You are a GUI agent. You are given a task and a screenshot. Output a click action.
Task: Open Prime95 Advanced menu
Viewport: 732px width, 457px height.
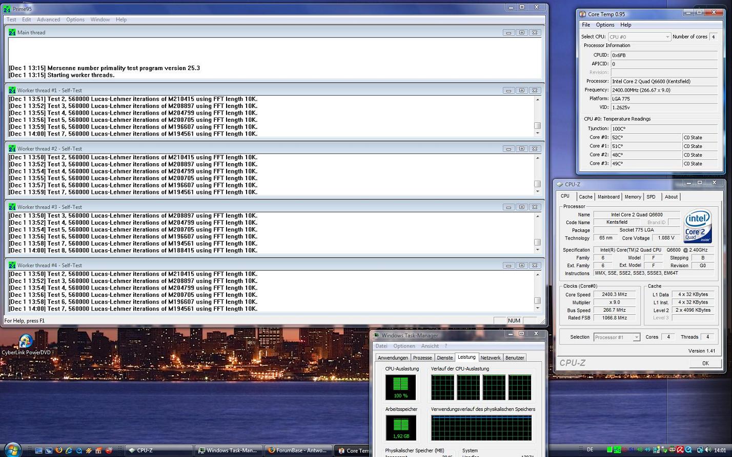[x=48, y=19]
